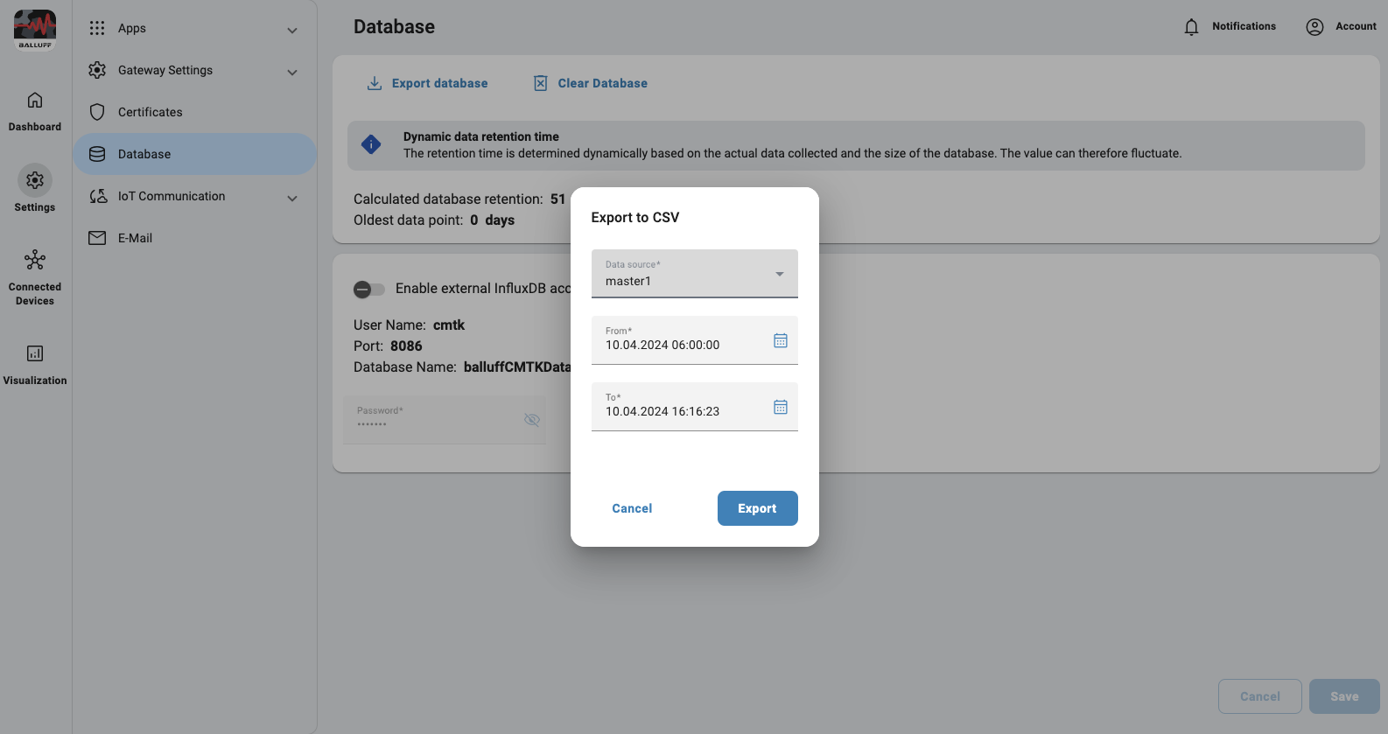Select Certificates in the sidebar

[151, 112]
